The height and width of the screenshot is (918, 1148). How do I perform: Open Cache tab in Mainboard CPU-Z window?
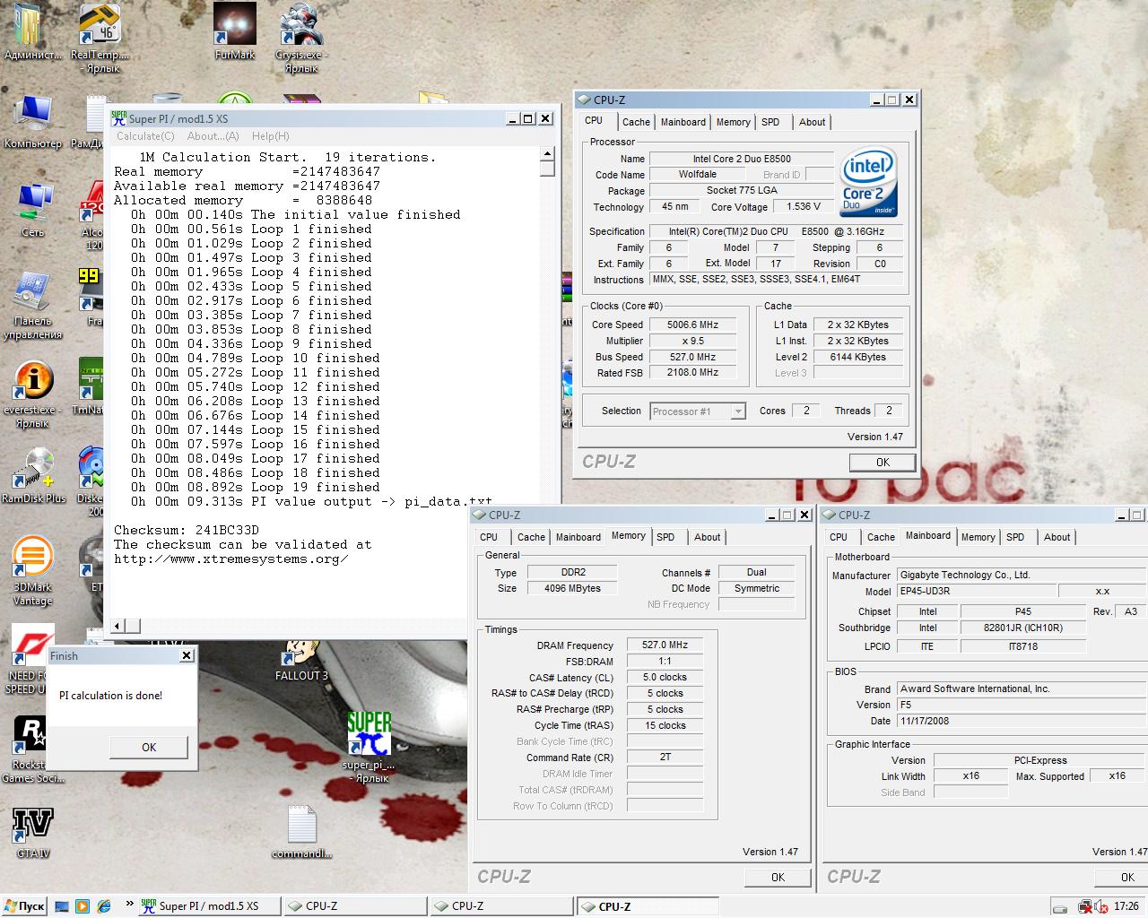click(881, 537)
